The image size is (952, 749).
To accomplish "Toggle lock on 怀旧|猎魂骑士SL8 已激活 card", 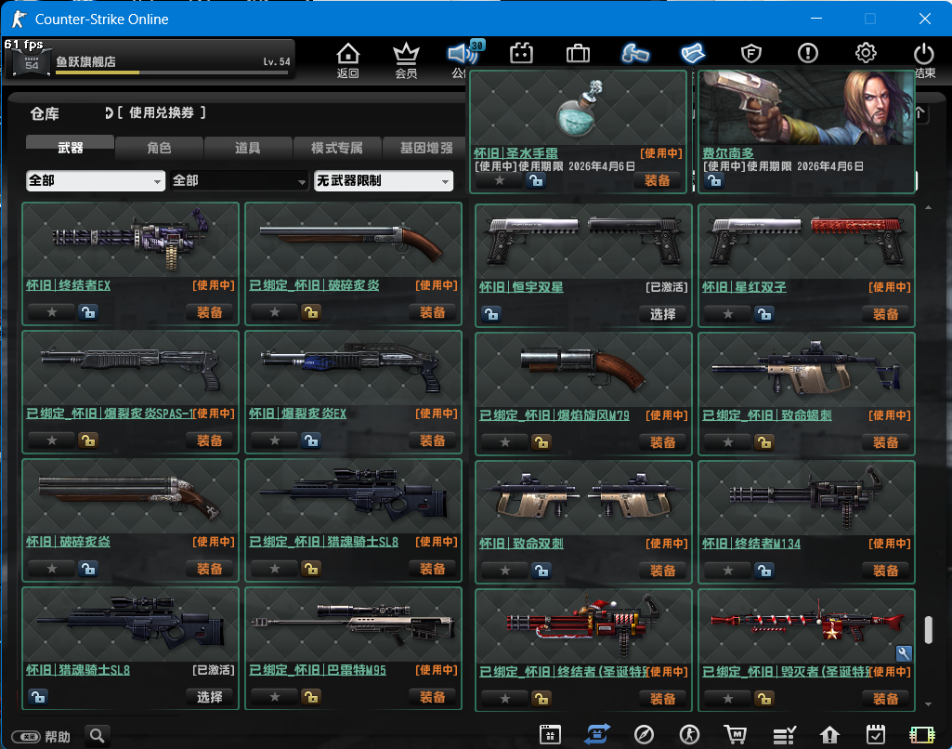I will click(38, 697).
